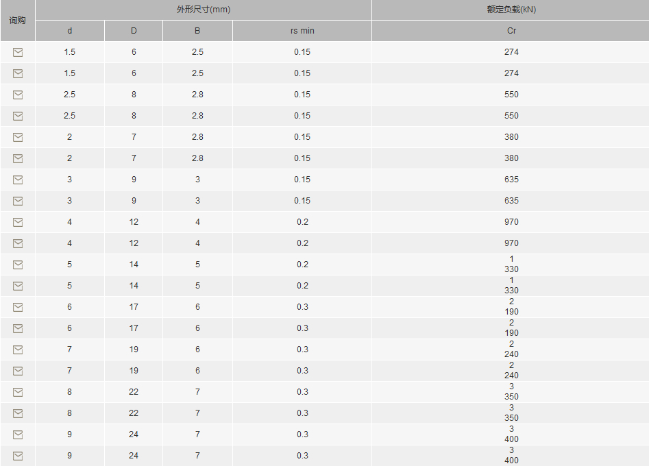Click the envelope icon in the first 4 × 12 row
649x466 pixels.
[18, 222]
